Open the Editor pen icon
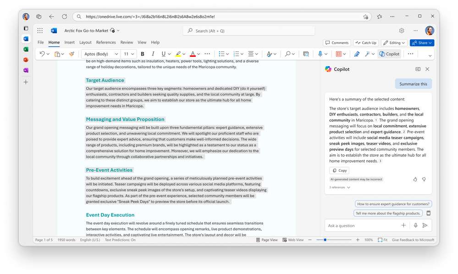 coord(357,54)
